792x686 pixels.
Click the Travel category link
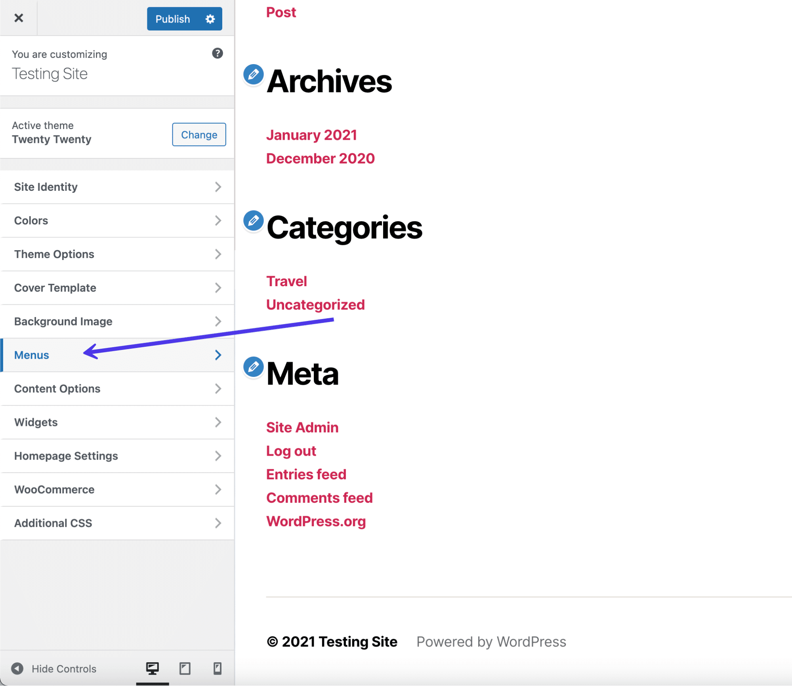[286, 281]
